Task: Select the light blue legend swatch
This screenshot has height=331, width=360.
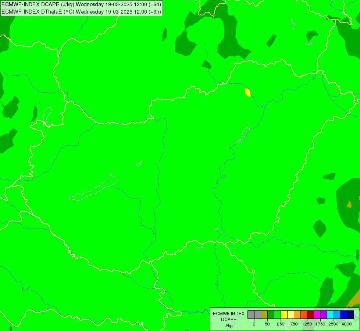Action: [x=337, y=314]
